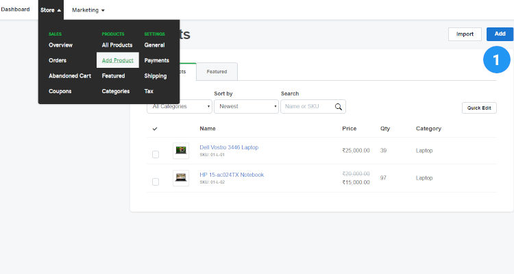Tick checkbox for HP 15-ac024TX Notebook
514x274 pixels.
(x=156, y=182)
